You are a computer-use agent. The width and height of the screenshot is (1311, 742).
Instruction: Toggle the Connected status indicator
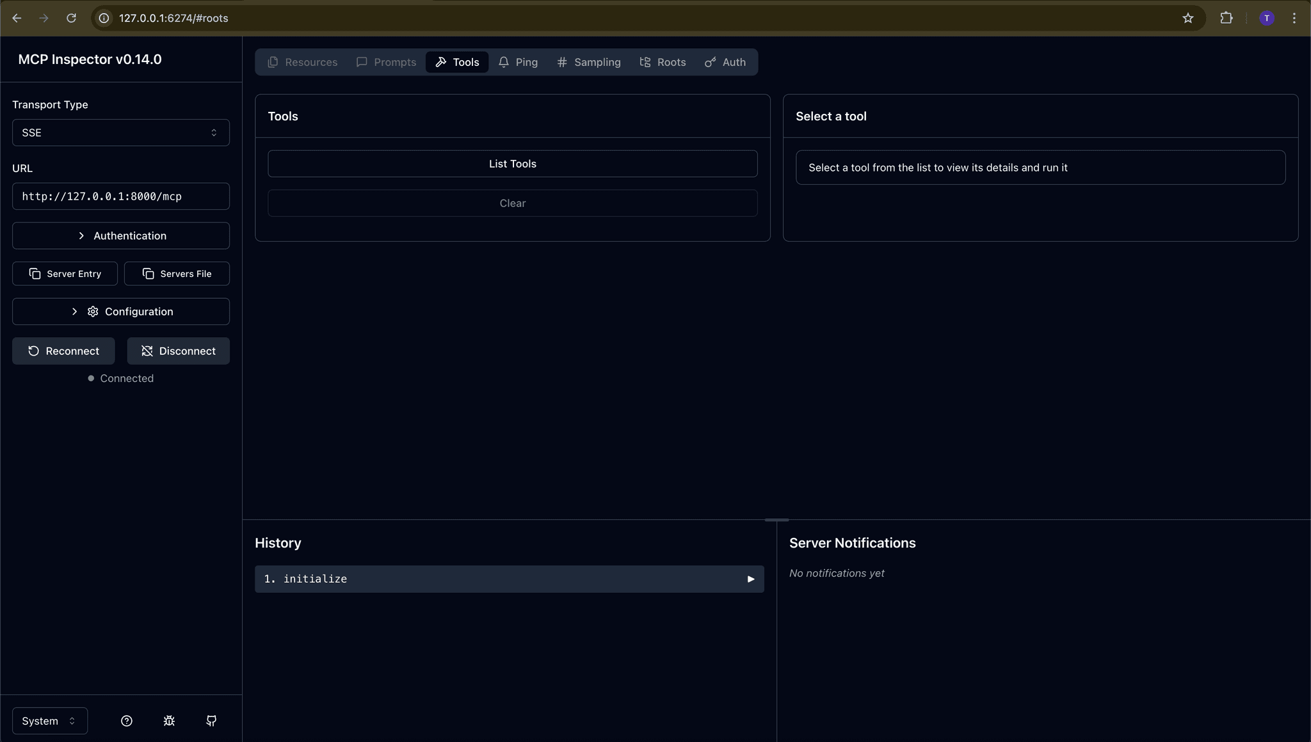tap(120, 378)
